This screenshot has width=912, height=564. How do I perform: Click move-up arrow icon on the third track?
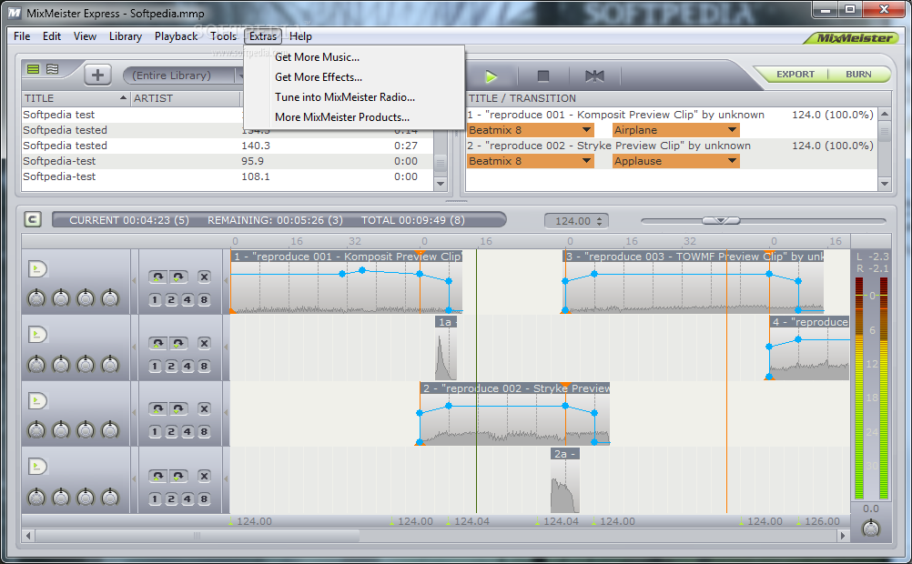(x=157, y=408)
